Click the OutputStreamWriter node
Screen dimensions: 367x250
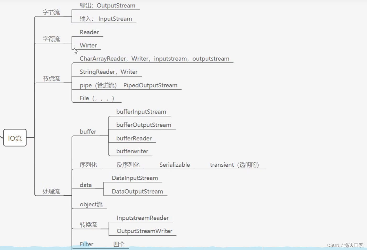pos(145,231)
